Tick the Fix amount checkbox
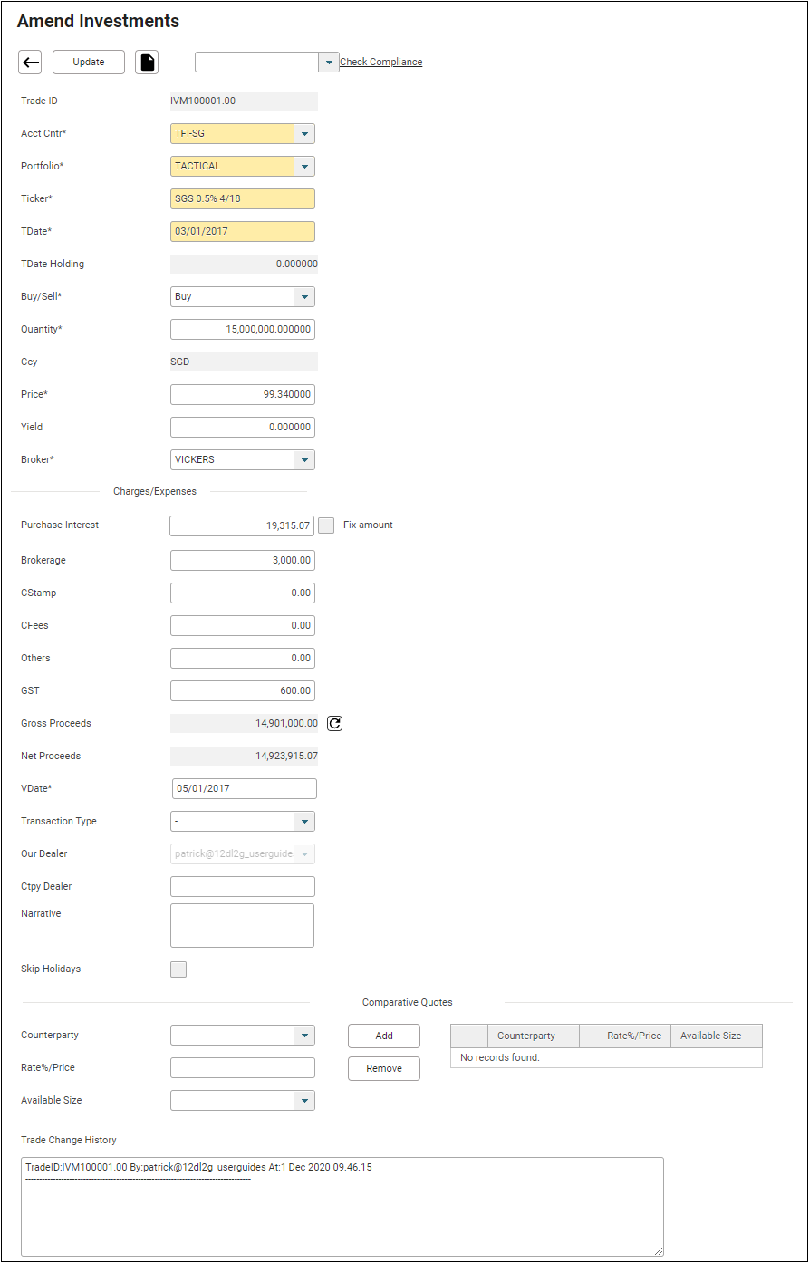The width and height of the screenshot is (809, 1263). tap(327, 525)
